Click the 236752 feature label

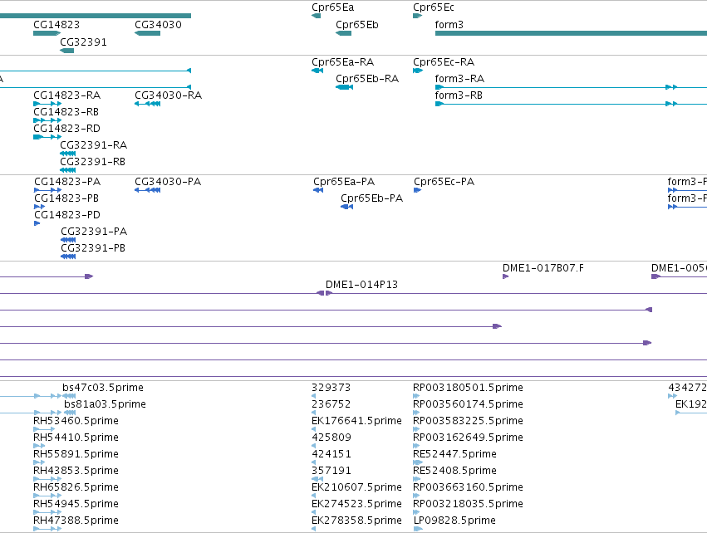click(x=331, y=404)
